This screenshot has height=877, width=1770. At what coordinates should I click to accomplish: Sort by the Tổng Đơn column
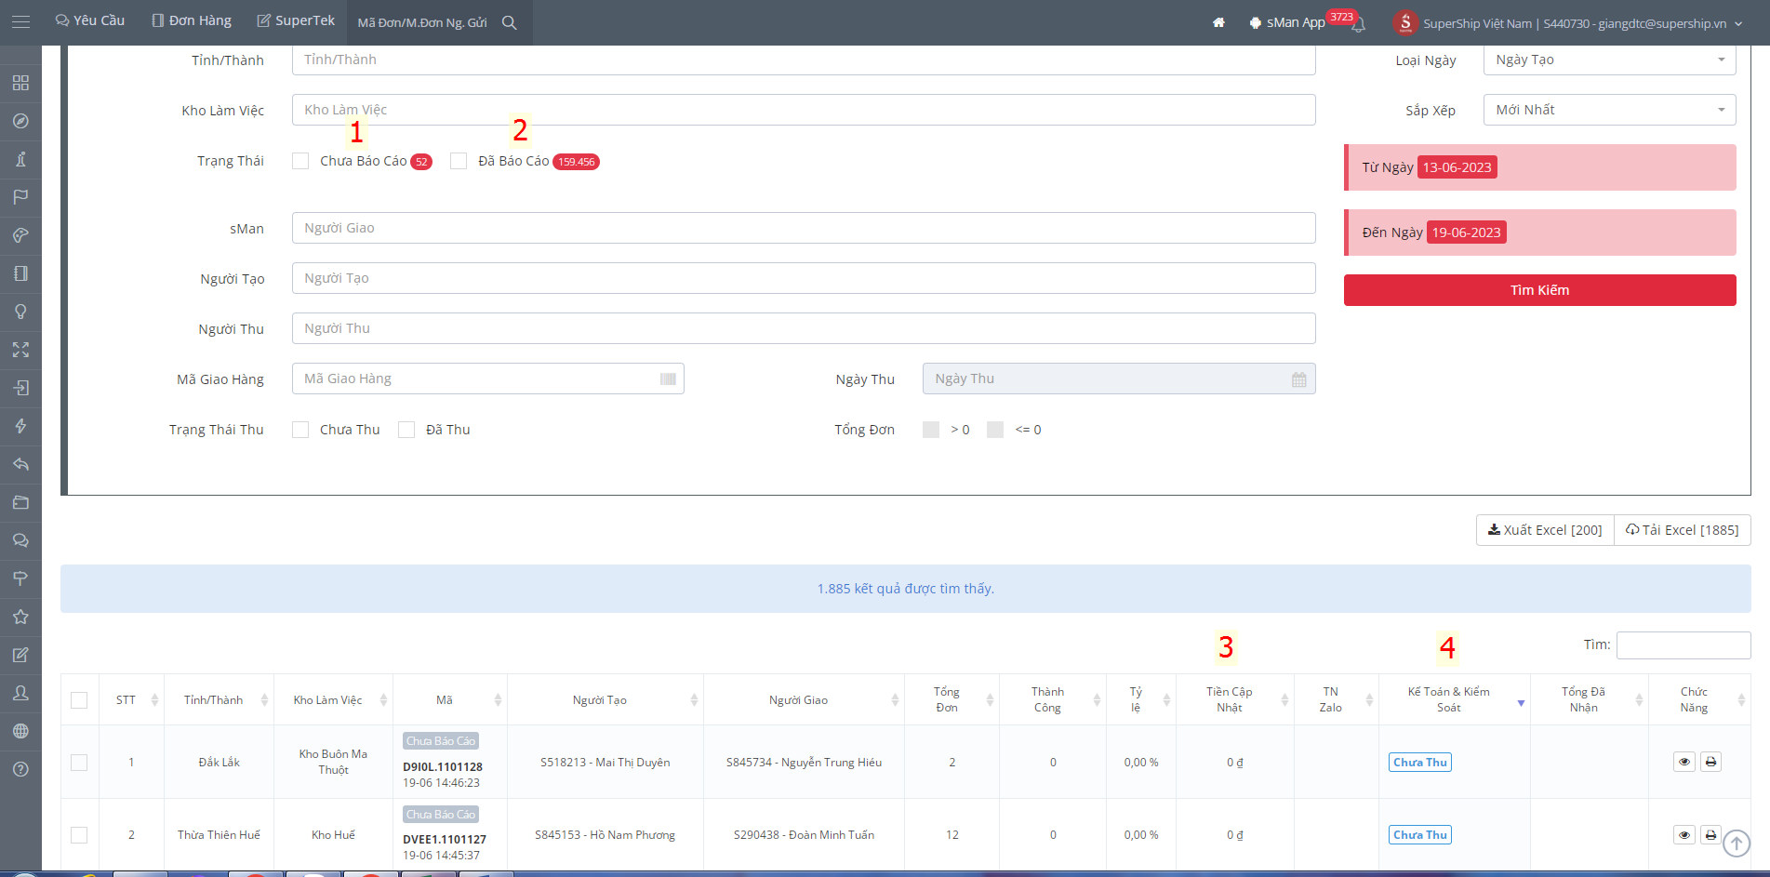click(952, 700)
